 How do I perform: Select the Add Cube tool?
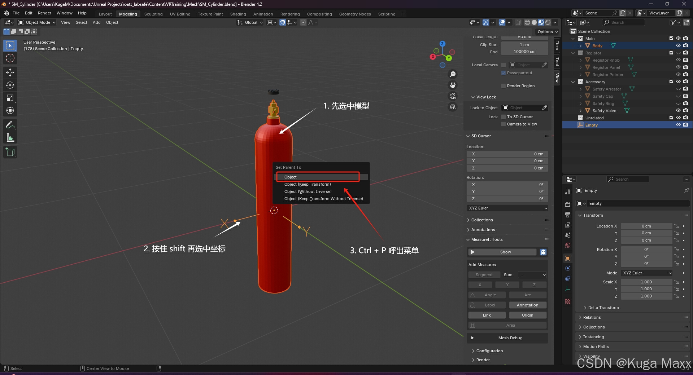(x=10, y=152)
